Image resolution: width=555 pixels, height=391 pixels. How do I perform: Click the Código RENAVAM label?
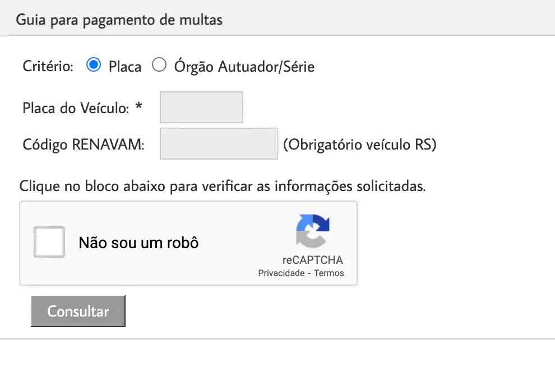84,145
